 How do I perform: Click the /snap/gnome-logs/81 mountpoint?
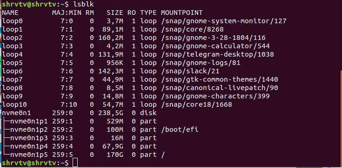[201, 63]
